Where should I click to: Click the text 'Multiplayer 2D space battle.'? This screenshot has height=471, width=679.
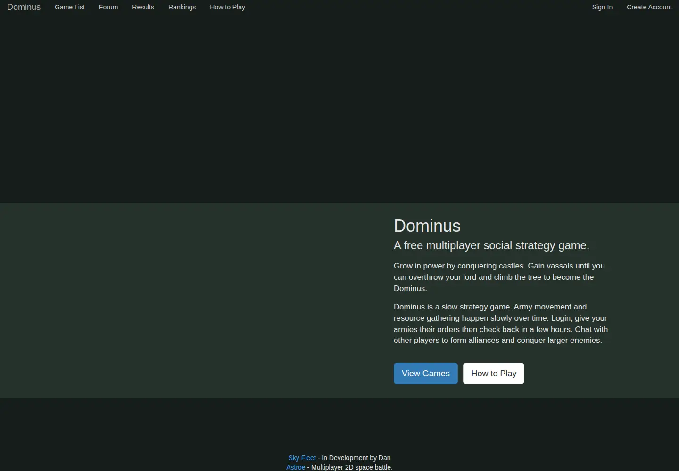click(352, 467)
